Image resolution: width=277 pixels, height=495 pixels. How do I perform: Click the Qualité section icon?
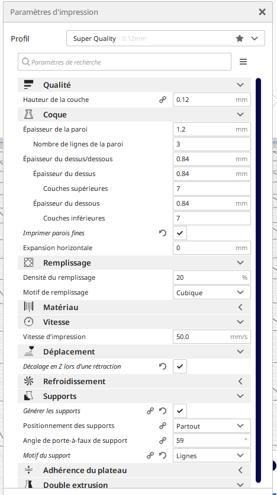pos(28,85)
